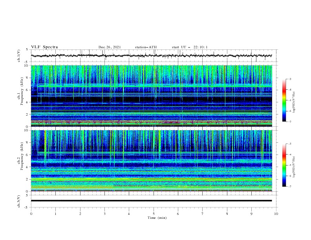Click the "ch.3(V)" axis label
Screen dimensions: 311x240
pos(18,201)
